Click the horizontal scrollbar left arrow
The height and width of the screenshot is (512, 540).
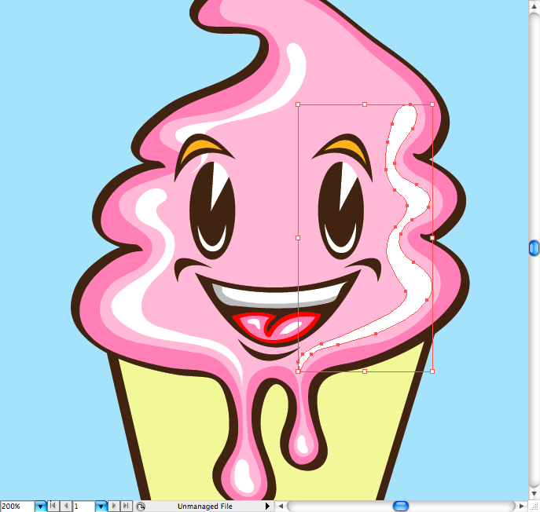[x=280, y=507]
